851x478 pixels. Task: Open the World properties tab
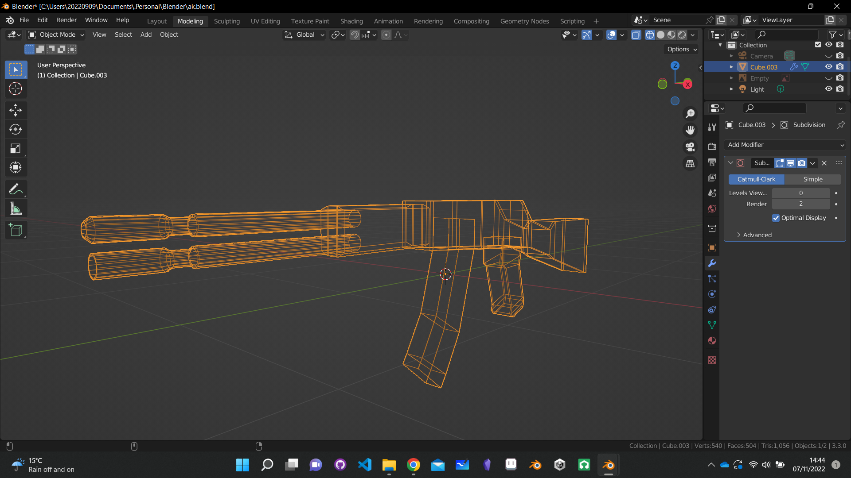tap(712, 208)
